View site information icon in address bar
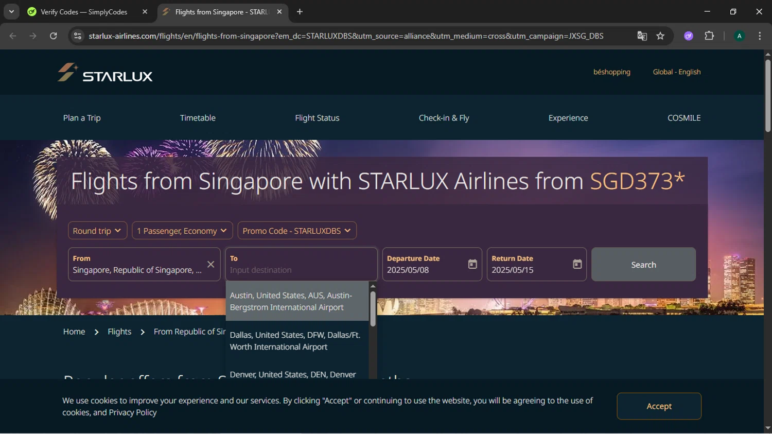The height and width of the screenshot is (434, 772). click(x=78, y=36)
